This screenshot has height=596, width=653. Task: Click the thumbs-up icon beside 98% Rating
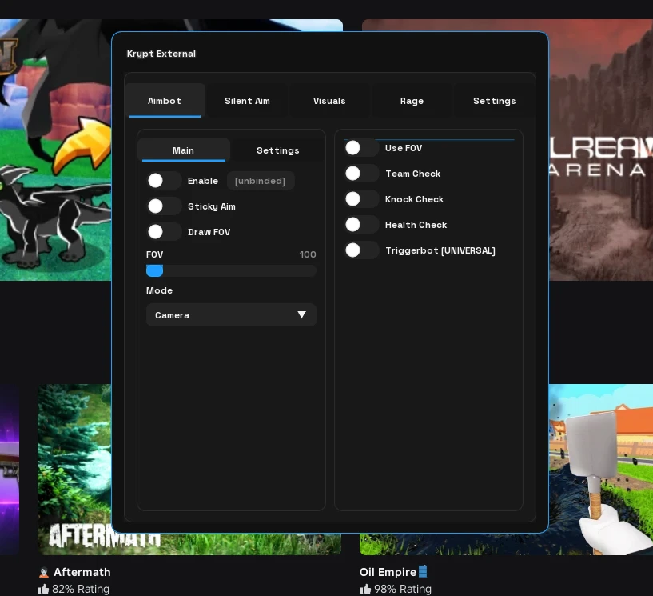click(x=365, y=590)
